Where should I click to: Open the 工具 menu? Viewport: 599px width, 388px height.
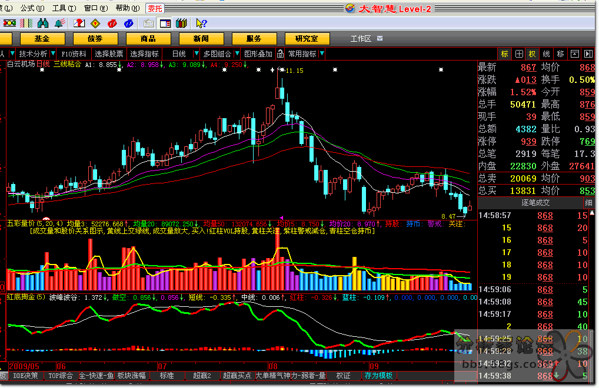[x=64, y=8]
